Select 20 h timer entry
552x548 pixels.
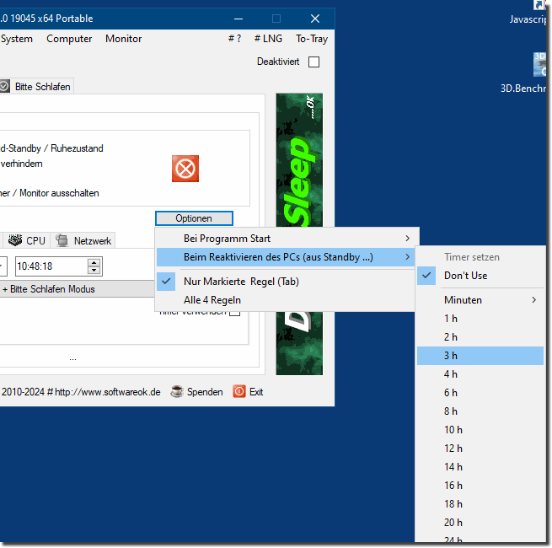pyautogui.click(x=480, y=523)
